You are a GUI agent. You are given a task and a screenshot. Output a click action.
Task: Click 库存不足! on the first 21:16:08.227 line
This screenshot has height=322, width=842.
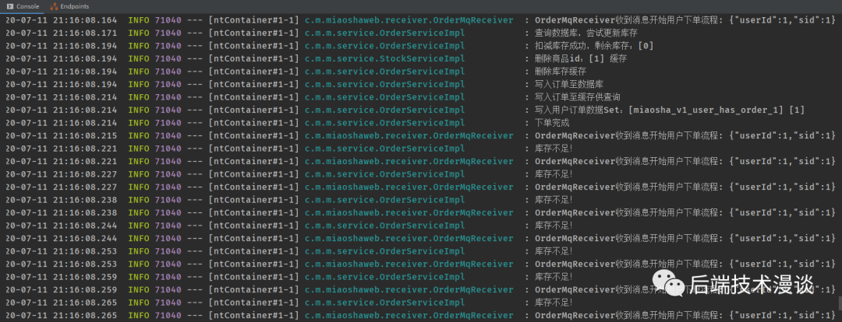554,175
